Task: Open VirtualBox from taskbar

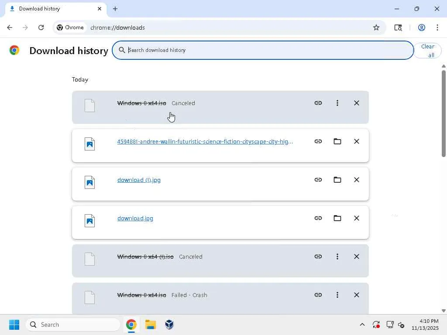Action: pos(169,325)
